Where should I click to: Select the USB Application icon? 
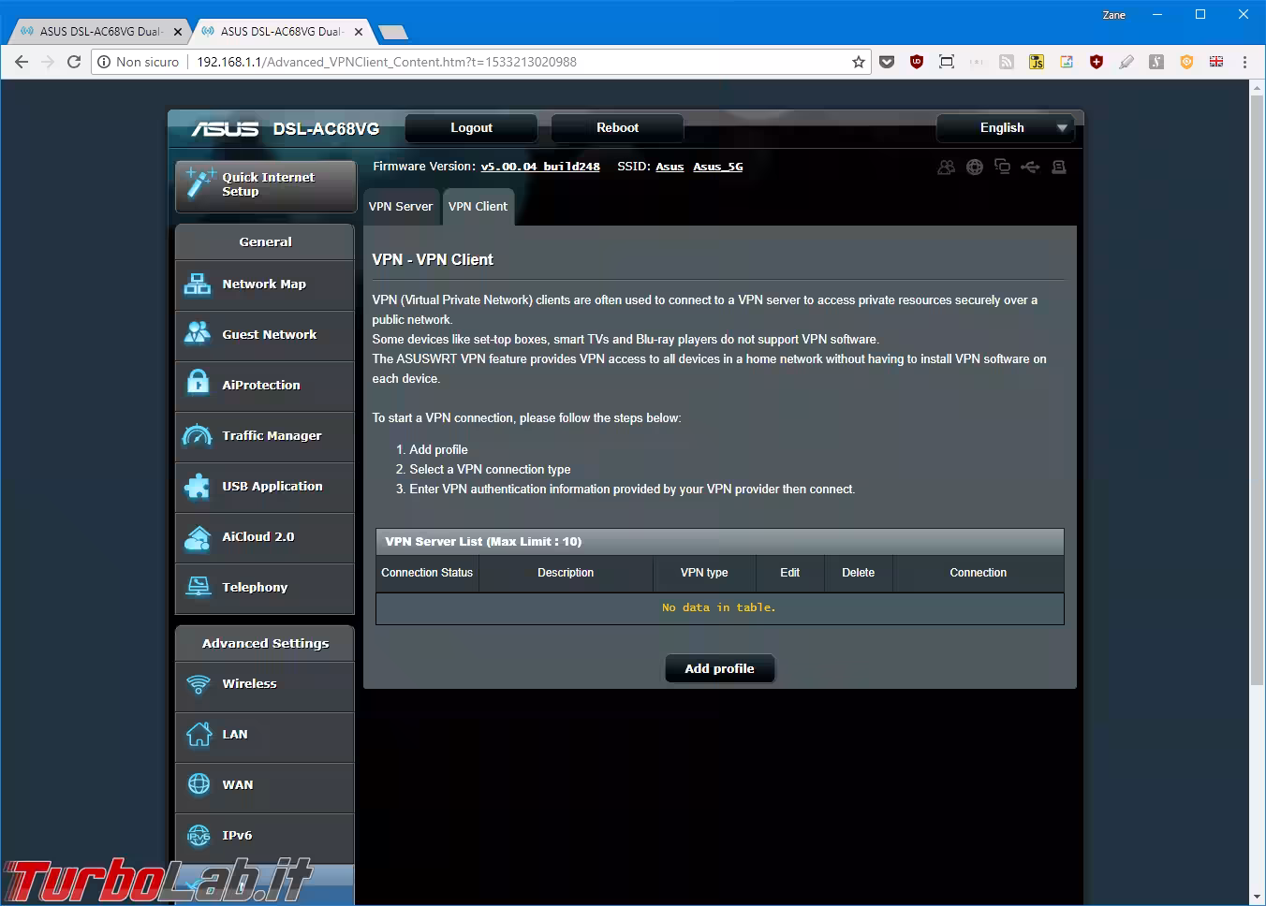pyautogui.click(x=198, y=487)
